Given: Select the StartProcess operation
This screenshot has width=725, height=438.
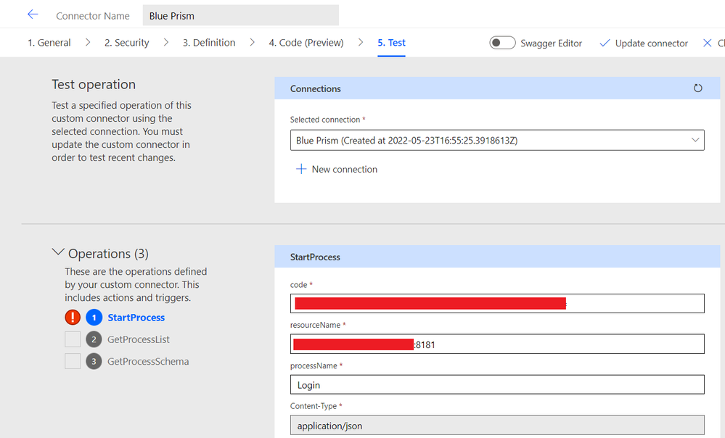Looking at the screenshot, I should pos(136,318).
